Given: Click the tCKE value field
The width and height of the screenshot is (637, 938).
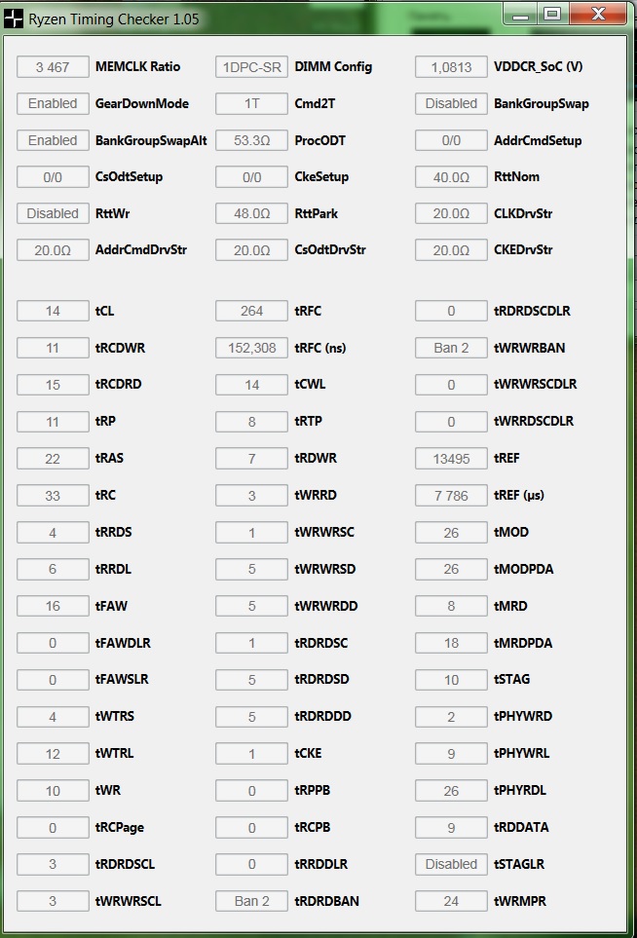Looking at the screenshot, I should 252,754.
